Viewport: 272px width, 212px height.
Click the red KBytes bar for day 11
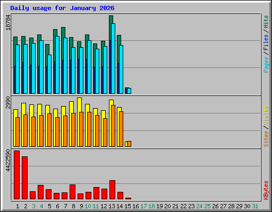[x=96, y=193]
